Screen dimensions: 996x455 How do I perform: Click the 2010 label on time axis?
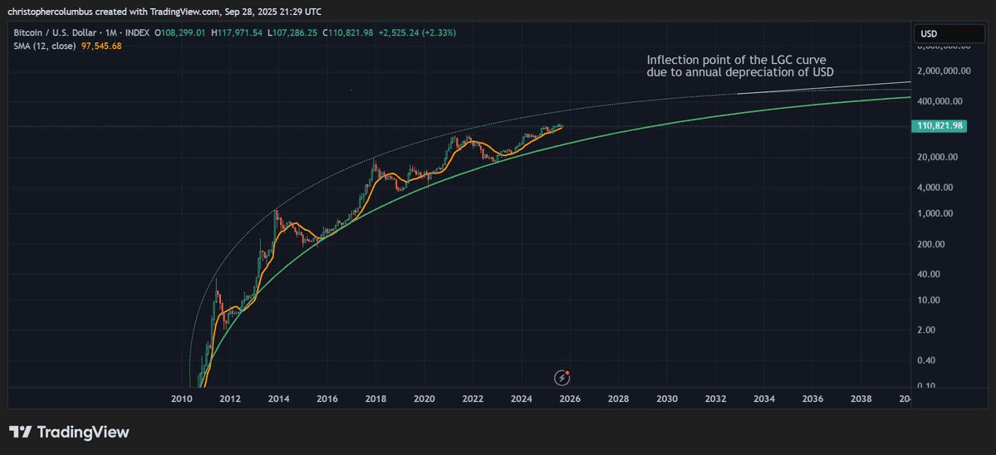click(x=181, y=399)
